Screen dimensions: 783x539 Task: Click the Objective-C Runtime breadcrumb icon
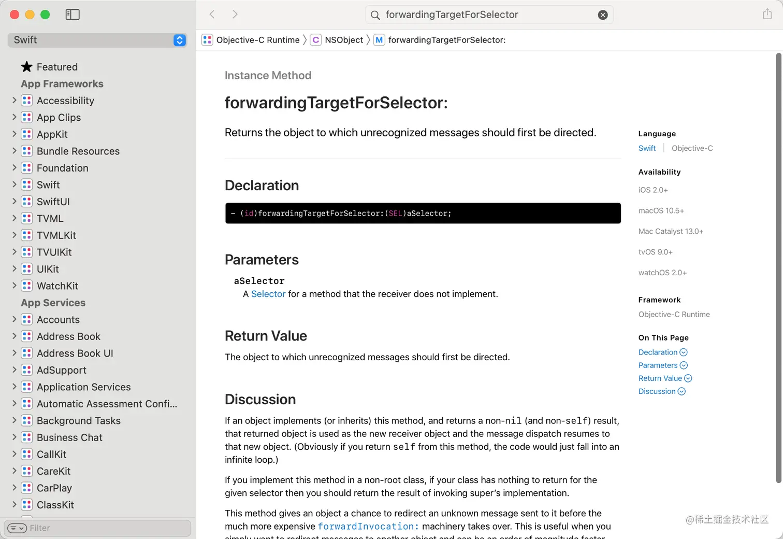point(207,40)
